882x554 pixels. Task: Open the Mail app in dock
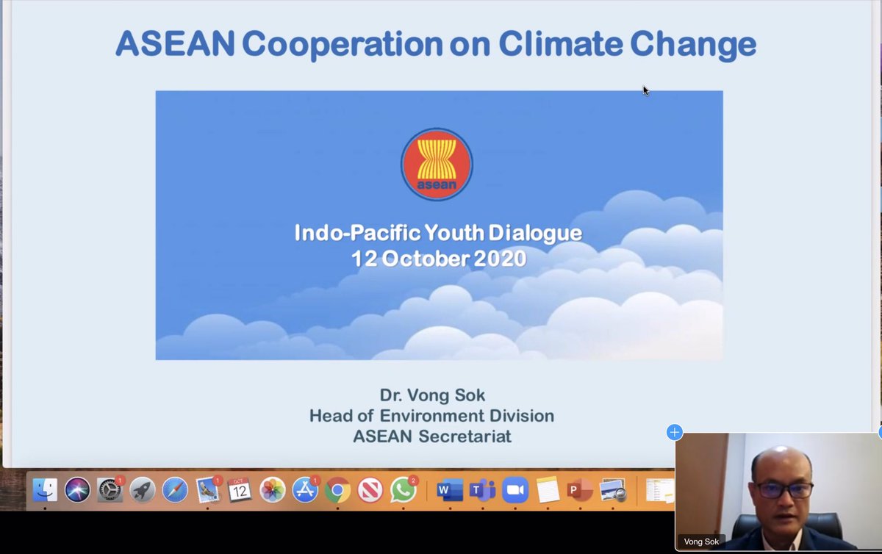208,489
